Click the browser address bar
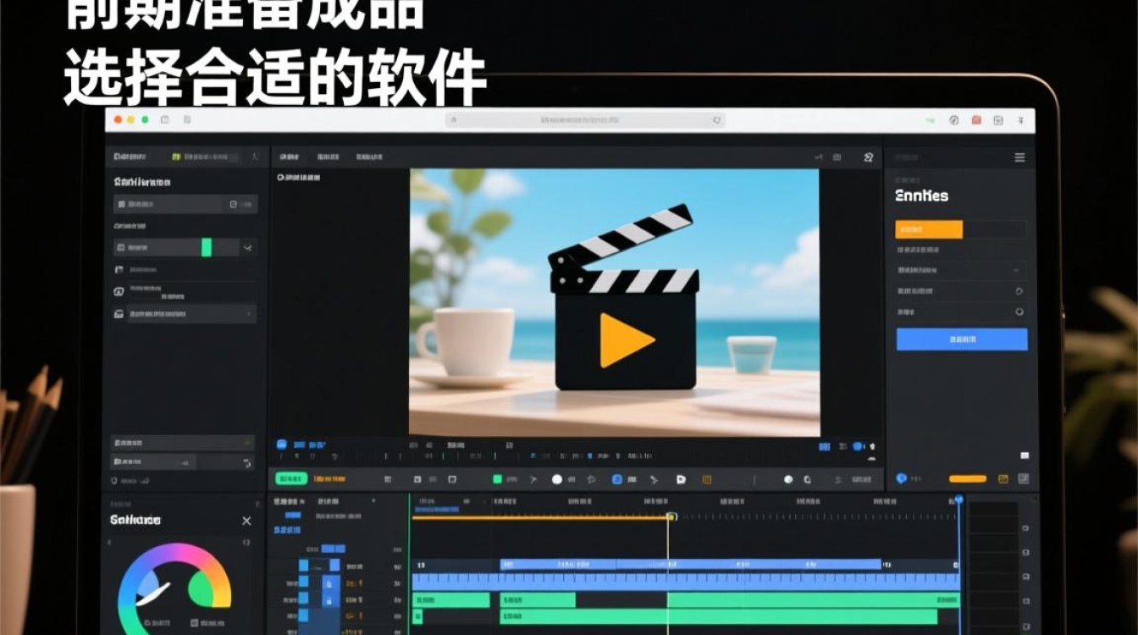 (585, 120)
